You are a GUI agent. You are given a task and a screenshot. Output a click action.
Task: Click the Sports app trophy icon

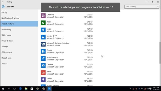[x=43, y=80]
